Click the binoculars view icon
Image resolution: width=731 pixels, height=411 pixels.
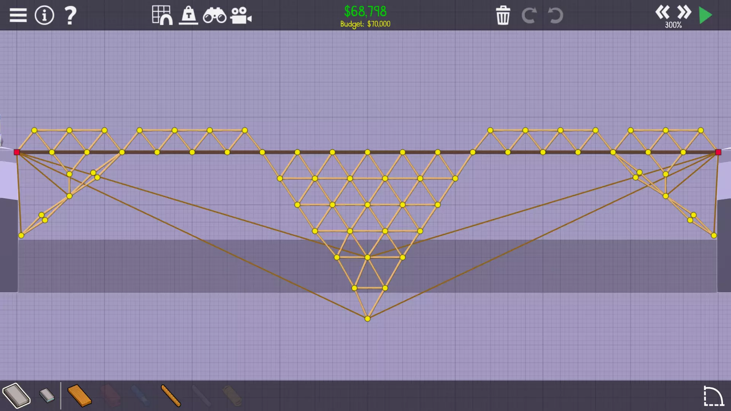click(214, 16)
